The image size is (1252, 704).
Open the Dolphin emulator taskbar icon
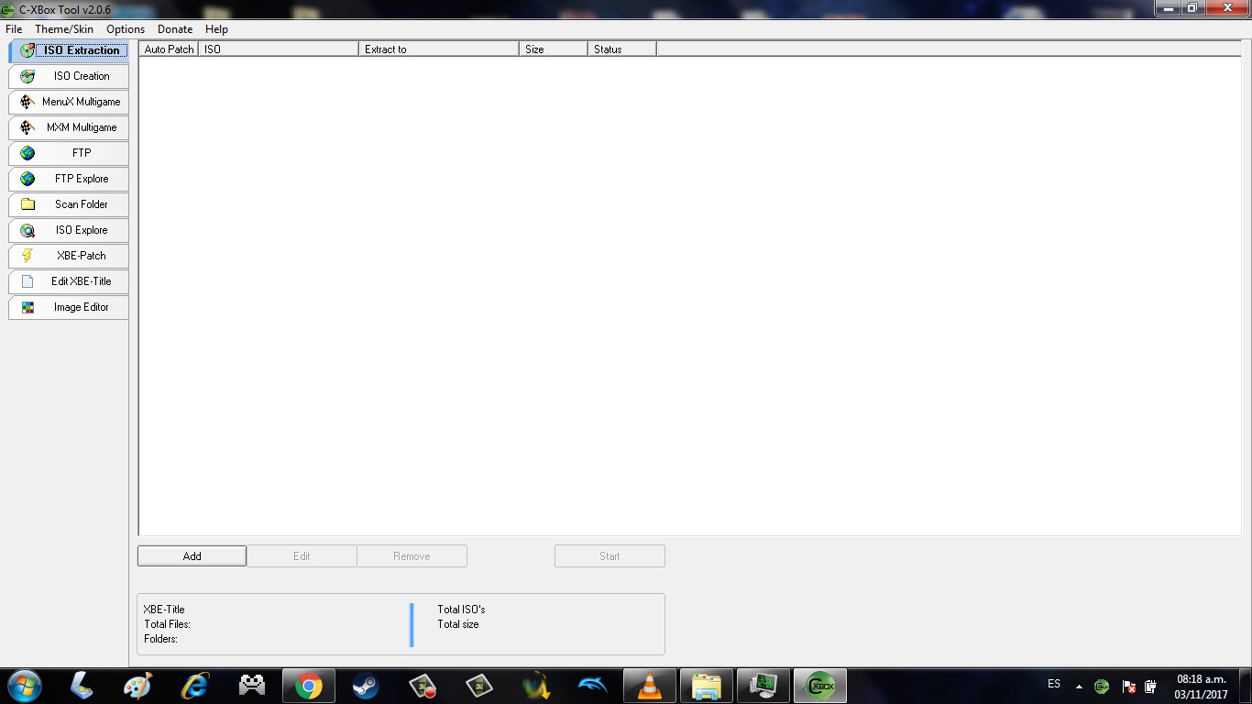click(593, 686)
